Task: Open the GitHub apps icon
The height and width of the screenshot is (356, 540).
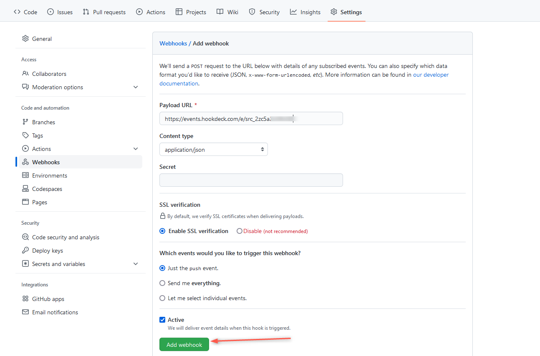Action: coord(26,298)
